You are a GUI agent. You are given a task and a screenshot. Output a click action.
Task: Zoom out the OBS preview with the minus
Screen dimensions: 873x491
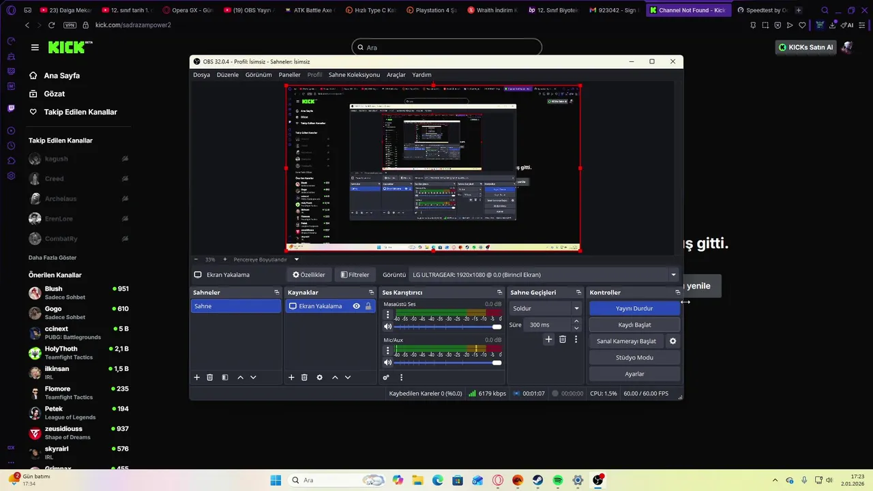pyautogui.click(x=196, y=259)
